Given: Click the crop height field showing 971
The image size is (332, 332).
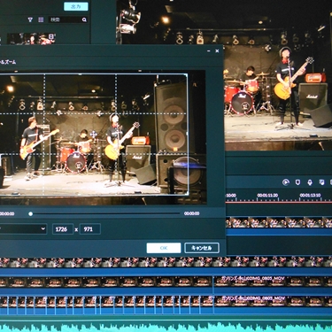Looking at the screenshot, I should [x=90, y=229].
